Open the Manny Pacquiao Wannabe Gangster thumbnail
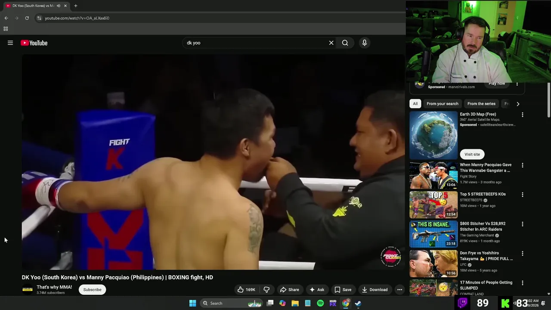Screen dimensions: 551x310 [433, 175]
